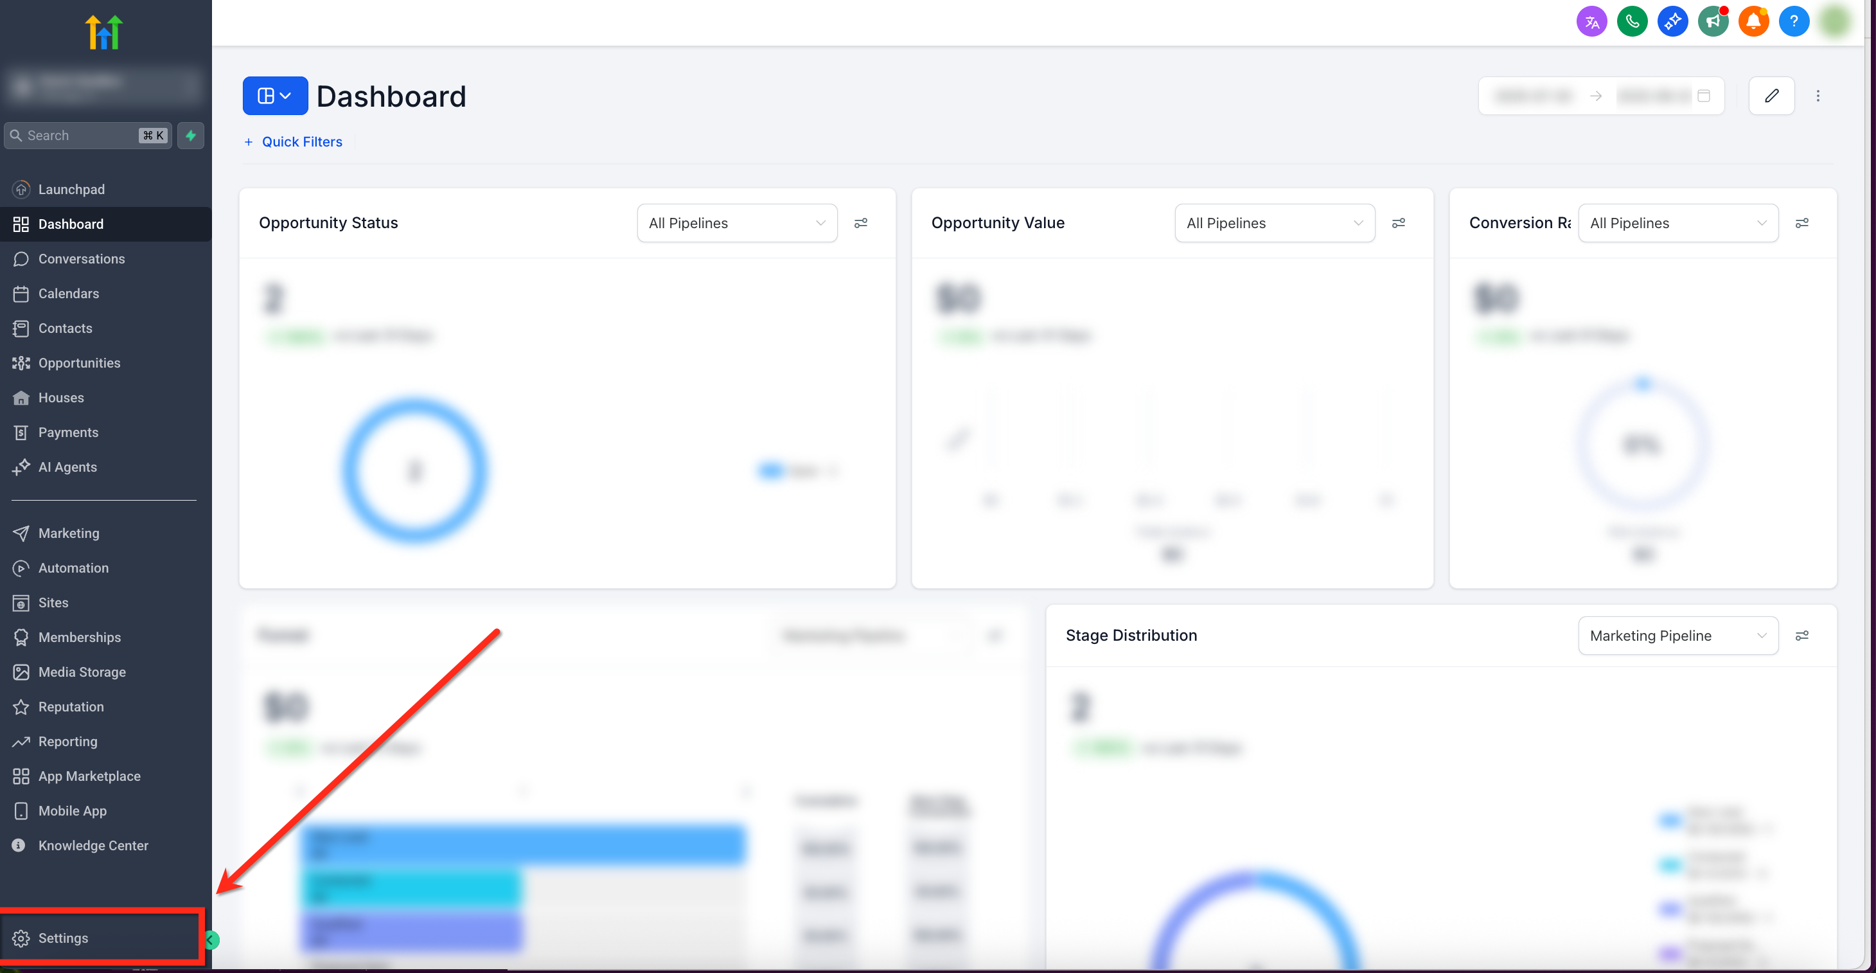Click the green phone dialer icon
This screenshot has width=1876, height=973.
(x=1632, y=21)
